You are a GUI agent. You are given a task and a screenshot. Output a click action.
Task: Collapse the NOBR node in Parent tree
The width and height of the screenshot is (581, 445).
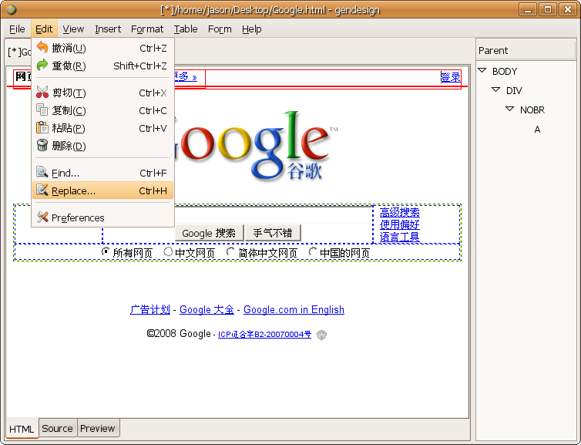pyautogui.click(x=510, y=109)
